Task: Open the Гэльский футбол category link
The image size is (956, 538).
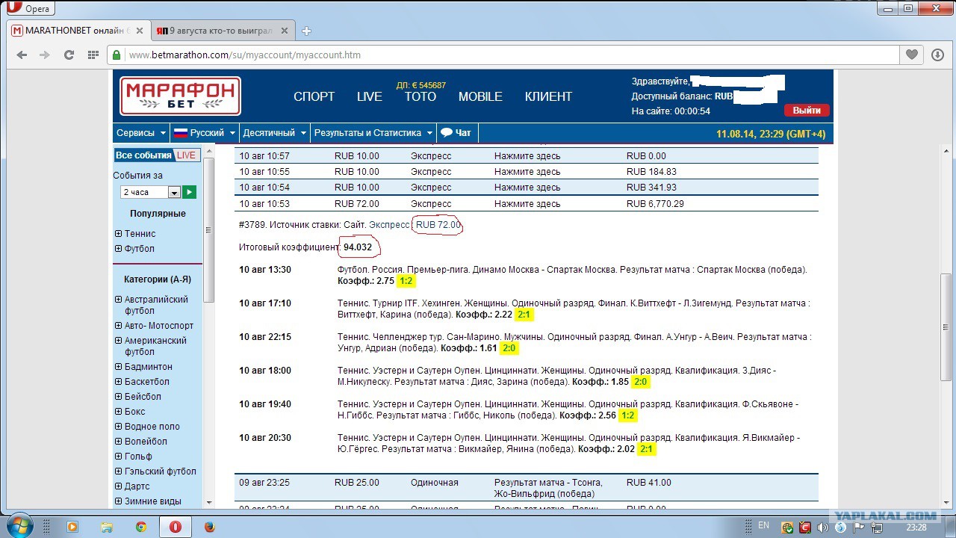Action: pyautogui.click(x=161, y=471)
